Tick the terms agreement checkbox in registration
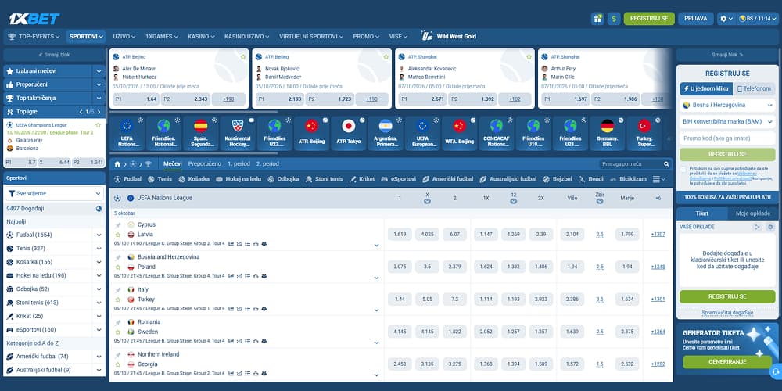Image resolution: width=782 pixels, height=391 pixels. click(x=683, y=170)
